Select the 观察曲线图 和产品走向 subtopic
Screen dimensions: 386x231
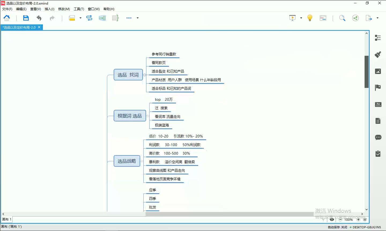(x=167, y=170)
